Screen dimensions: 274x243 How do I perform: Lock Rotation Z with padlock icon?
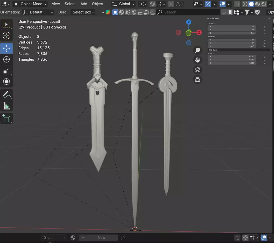[x=264, y=46]
